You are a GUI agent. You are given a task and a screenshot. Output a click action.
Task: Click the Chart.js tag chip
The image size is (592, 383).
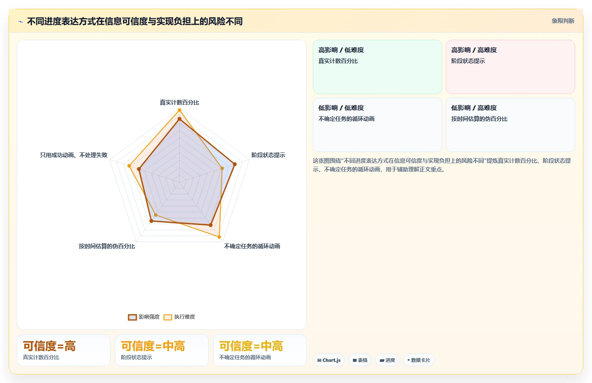point(329,360)
